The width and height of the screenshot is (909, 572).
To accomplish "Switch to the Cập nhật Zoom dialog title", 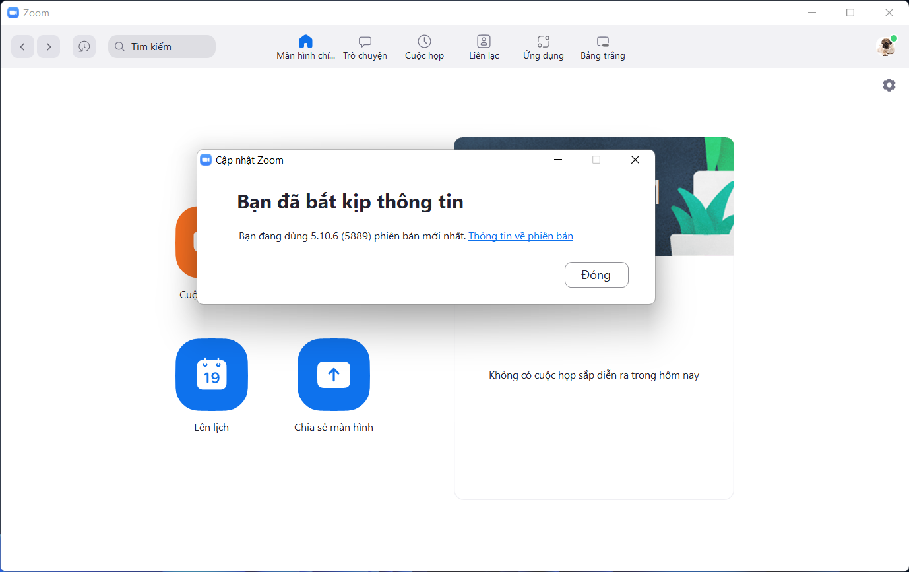I will tap(251, 160).
